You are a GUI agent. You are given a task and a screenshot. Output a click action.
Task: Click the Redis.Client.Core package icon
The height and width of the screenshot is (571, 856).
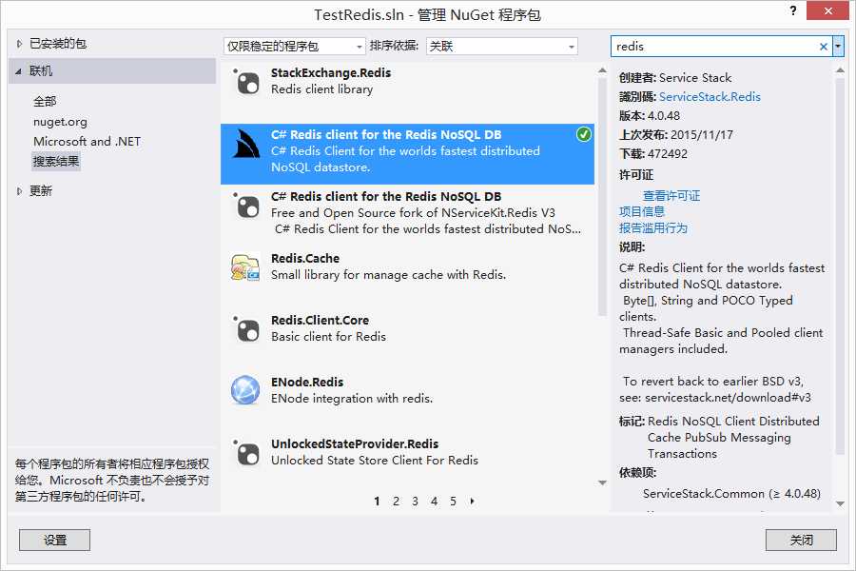tap(246, 329)
